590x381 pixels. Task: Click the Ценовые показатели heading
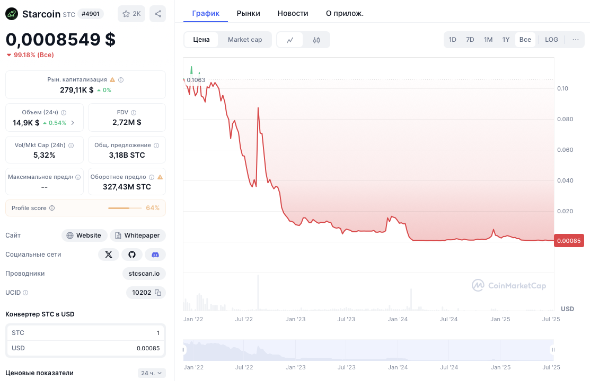tap(40, 373)
